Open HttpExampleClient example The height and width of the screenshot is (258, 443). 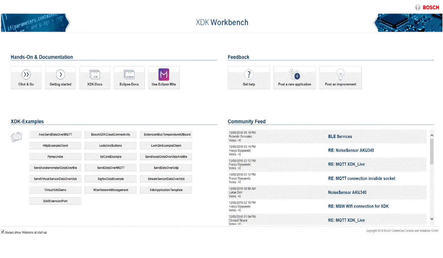pyautogui.click(x=55, y=146)
